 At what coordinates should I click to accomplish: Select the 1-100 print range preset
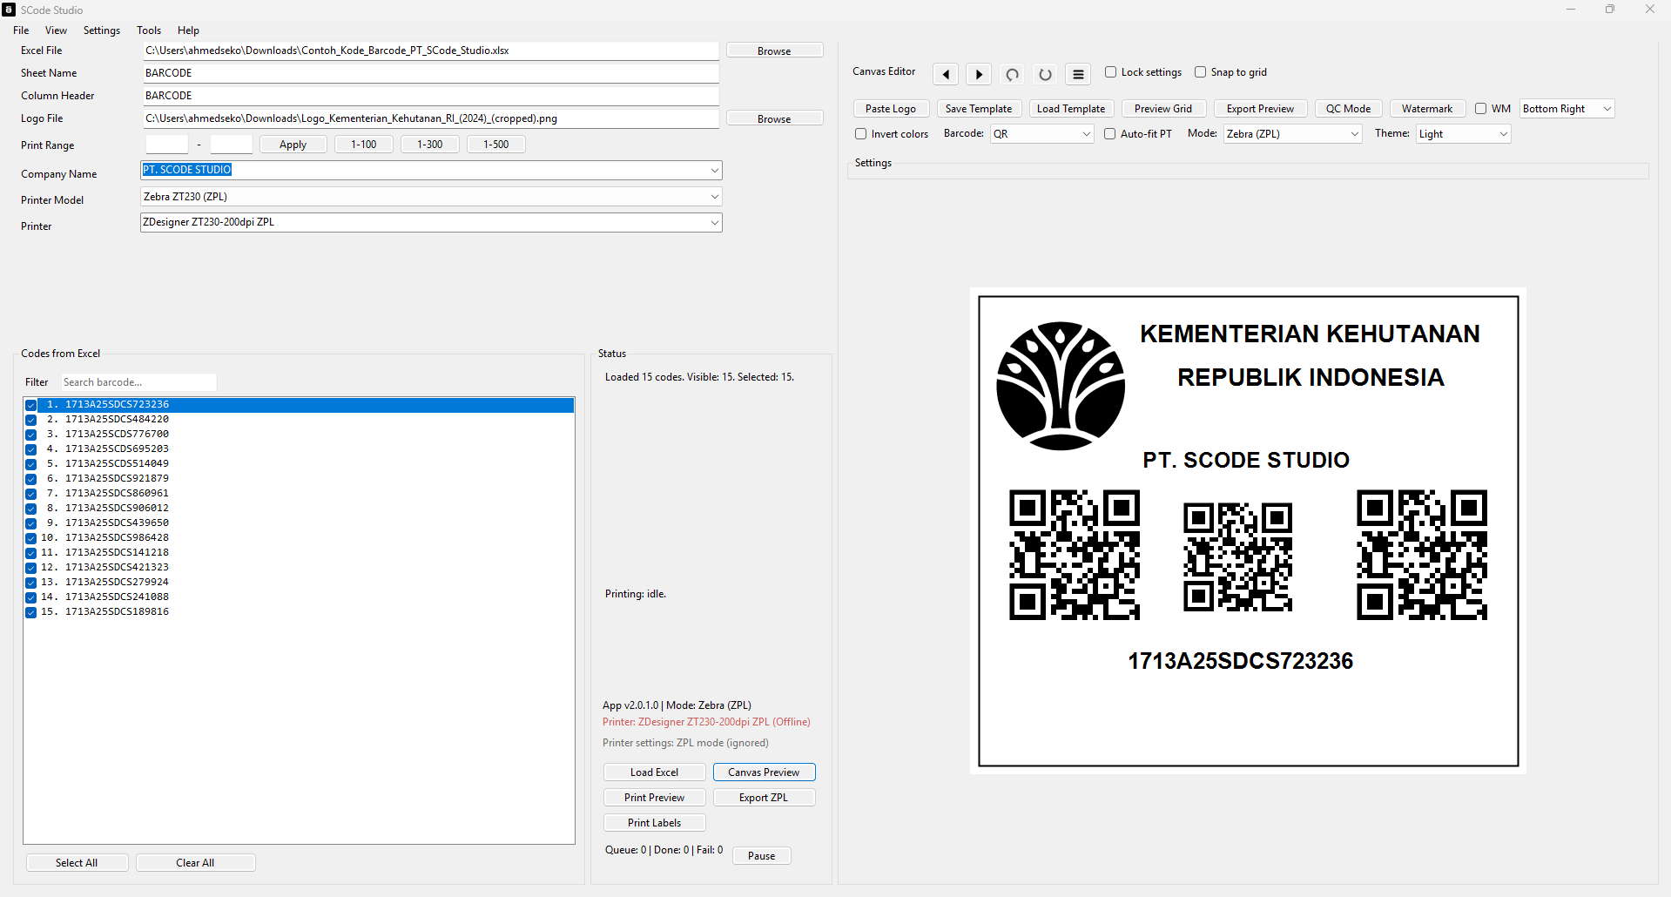(363, 145)
